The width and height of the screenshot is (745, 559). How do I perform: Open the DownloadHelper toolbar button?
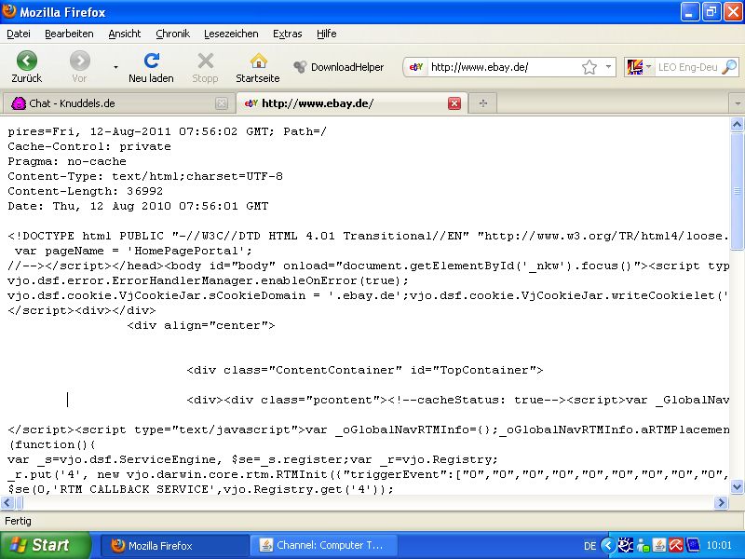(338, 67)
